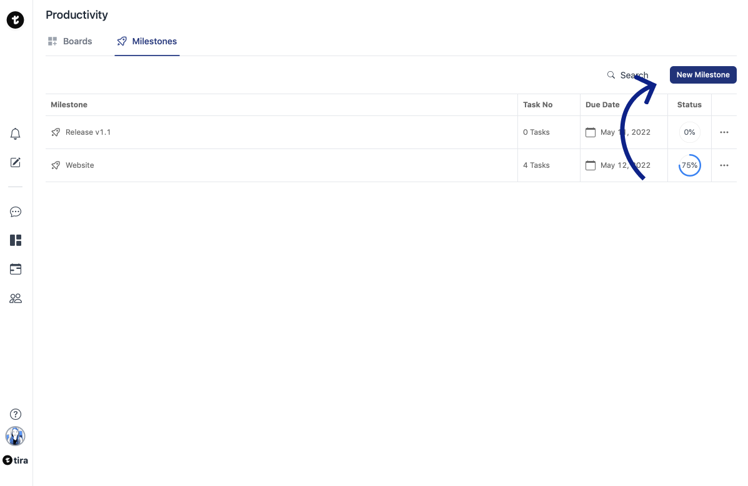This screenshot has height=486, width=748.
Task: Open the chat messages icon
Action: point(16,212)
